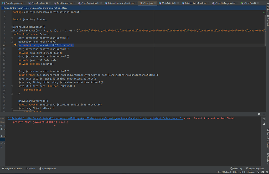Click the 4 spaces indent setting

[251, 172]
